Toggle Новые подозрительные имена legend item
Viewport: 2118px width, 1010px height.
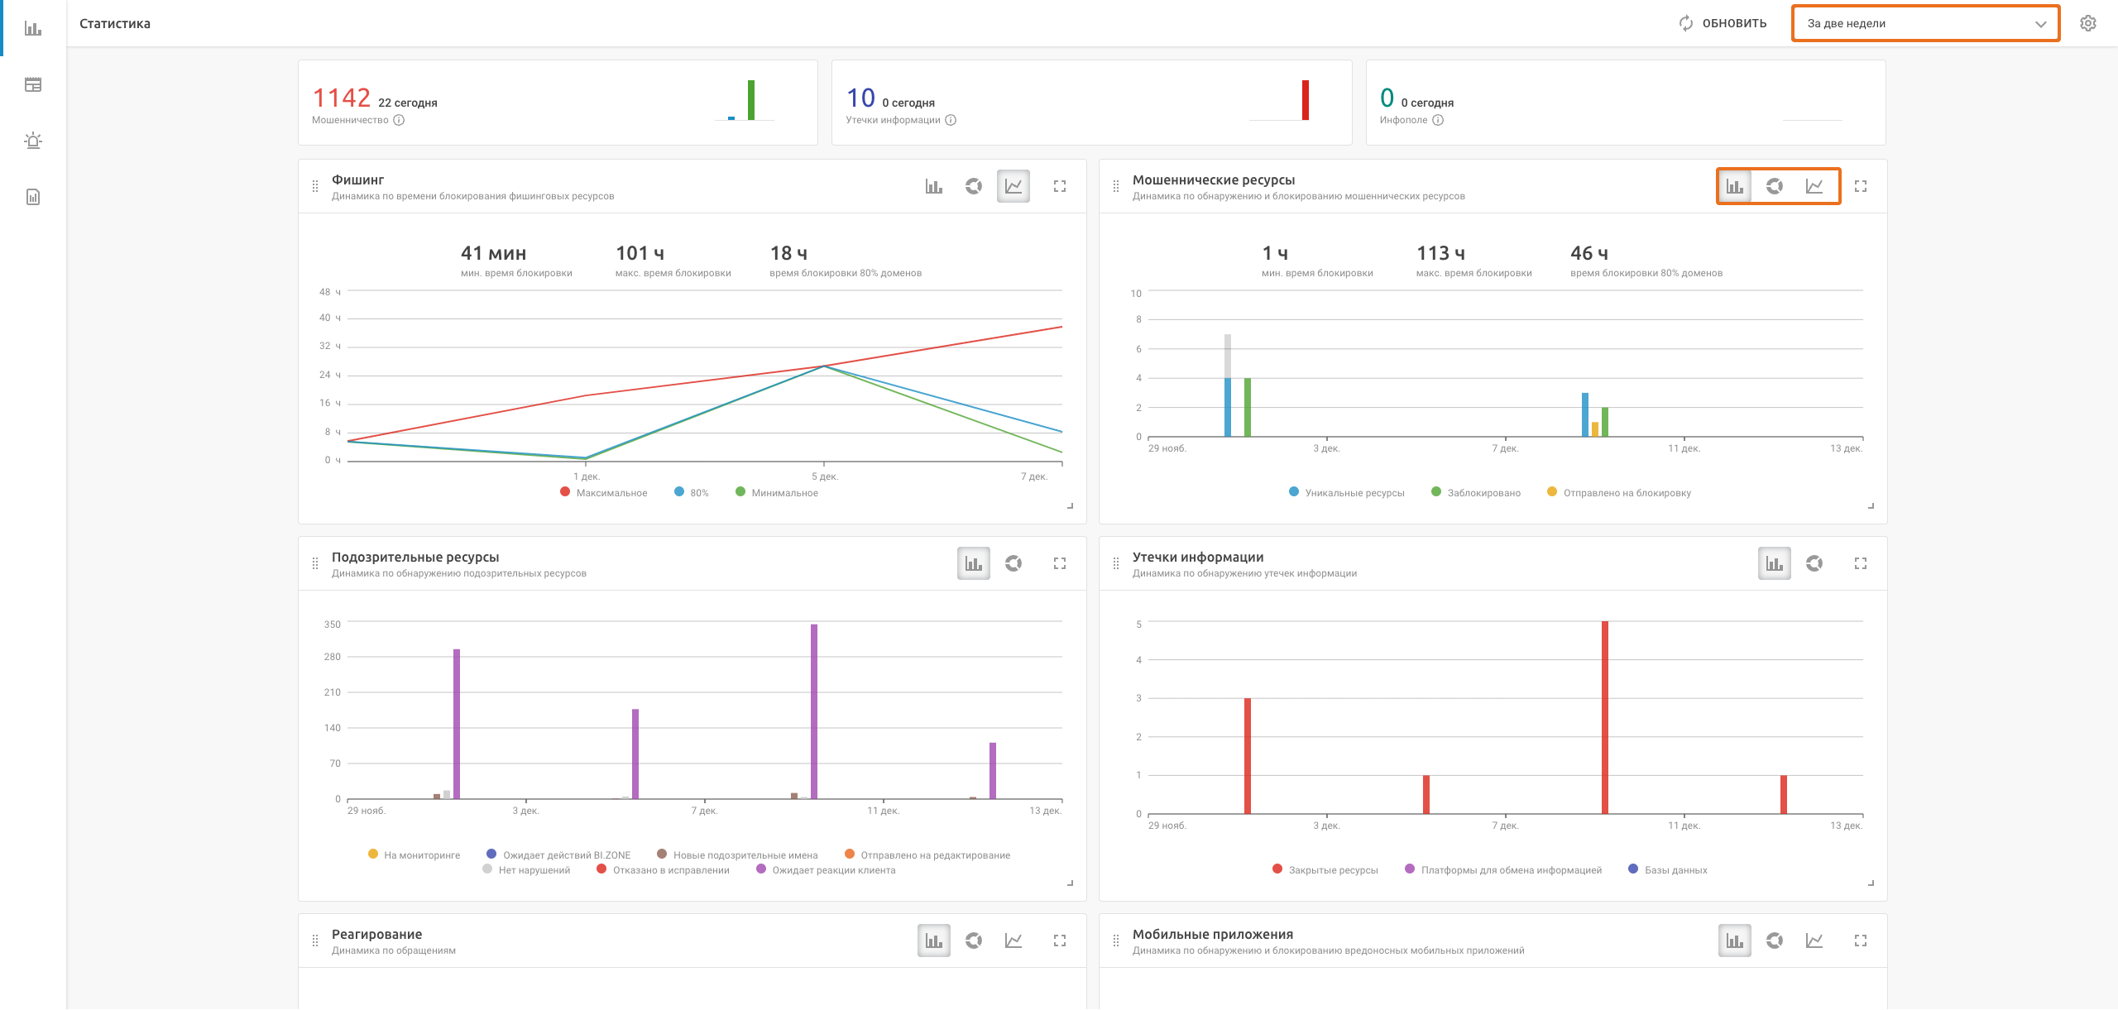737,854
